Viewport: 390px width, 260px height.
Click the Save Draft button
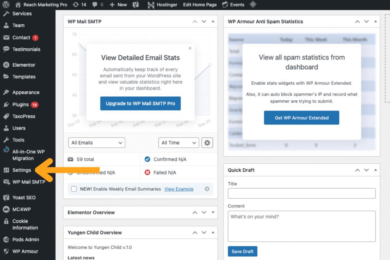[x=243, y=251]
